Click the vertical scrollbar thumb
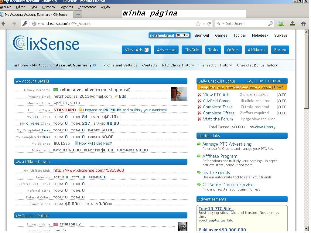Image resolution: width=311 pixels, height=233 pixels. (x=306, y=71)
